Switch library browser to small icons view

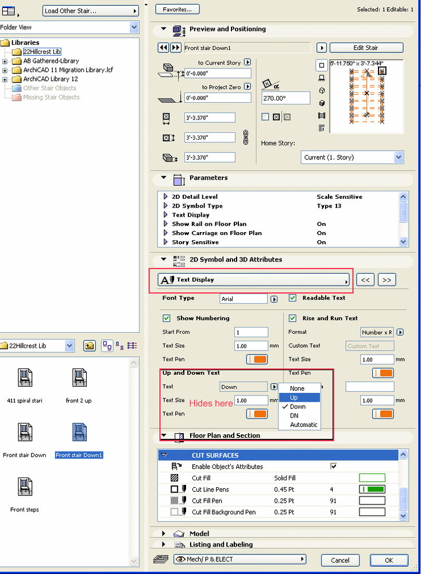[119, 345]
